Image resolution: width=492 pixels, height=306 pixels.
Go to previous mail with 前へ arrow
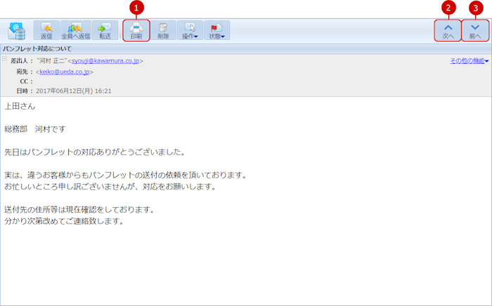pyautogui.click(x=475, y=30)
